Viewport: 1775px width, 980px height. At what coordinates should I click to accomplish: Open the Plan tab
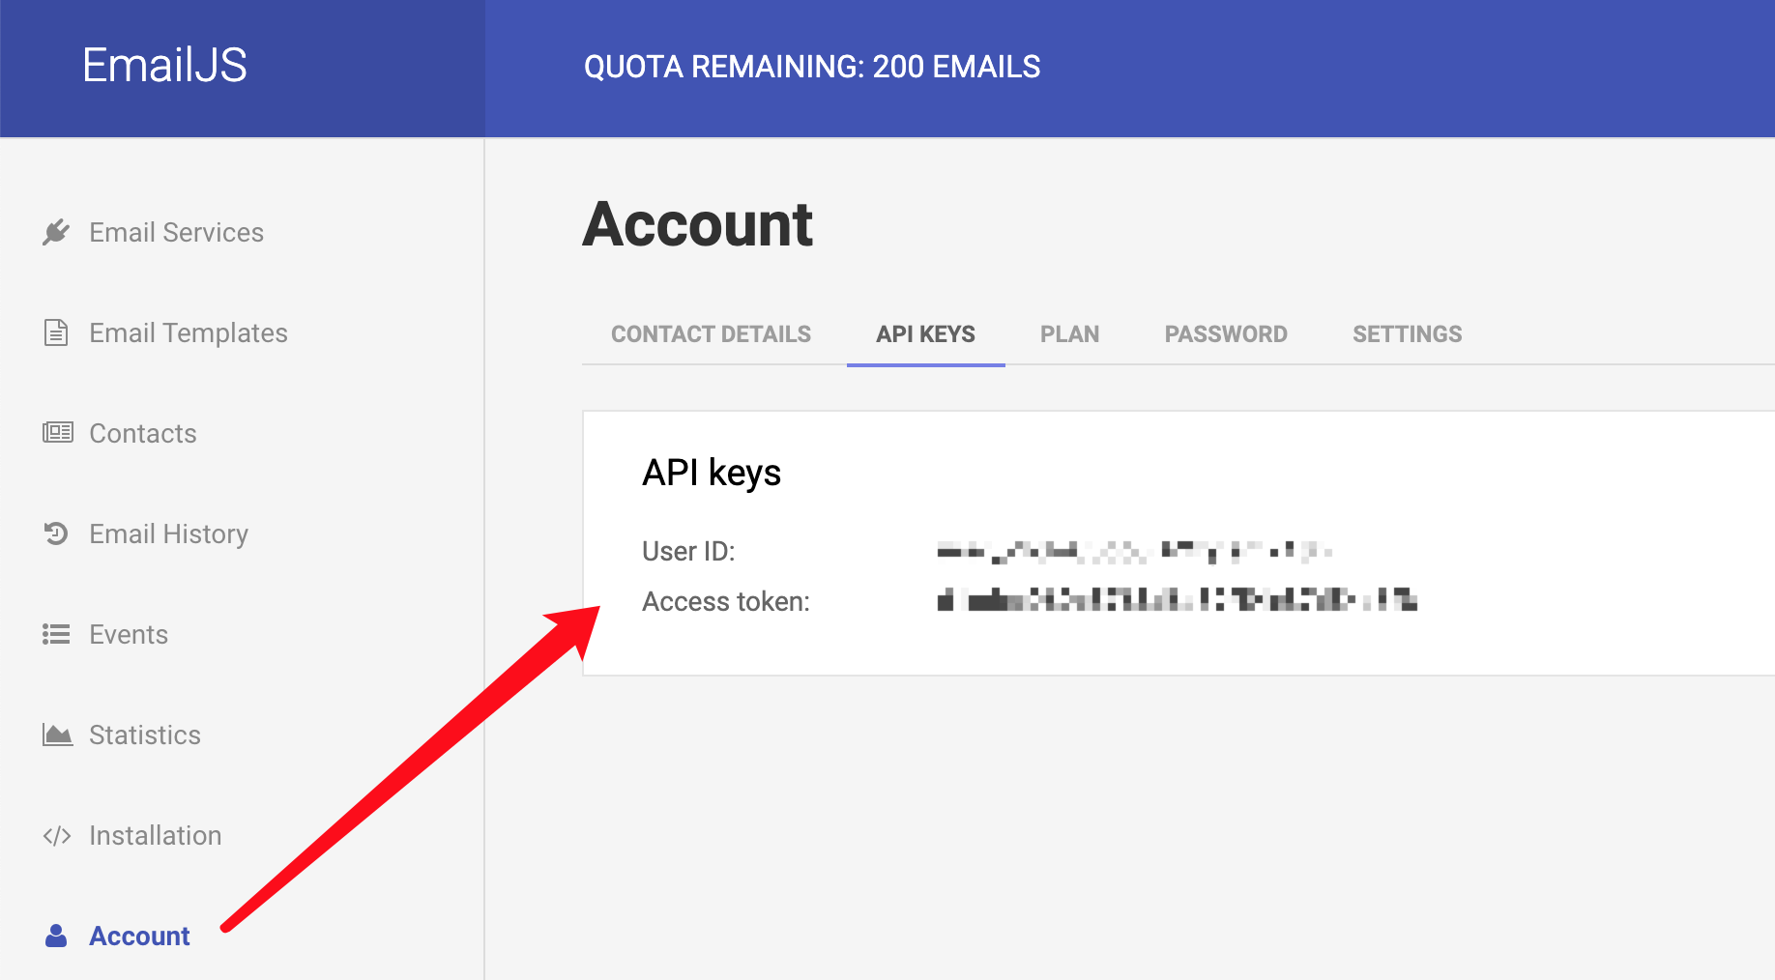[x=1069, y=334]
